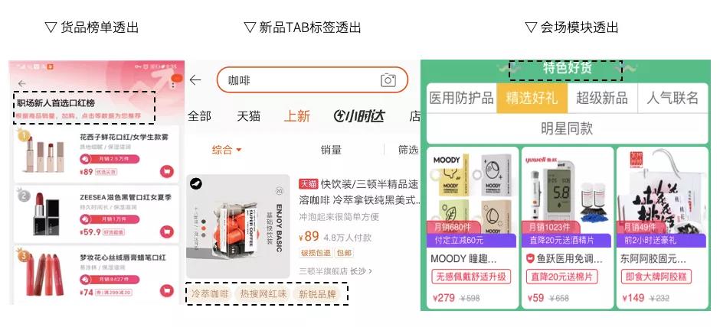Viewport: 720px width, 327px height.
Task: Add 花西子 lipstick to cart
Action: (167, 171)
